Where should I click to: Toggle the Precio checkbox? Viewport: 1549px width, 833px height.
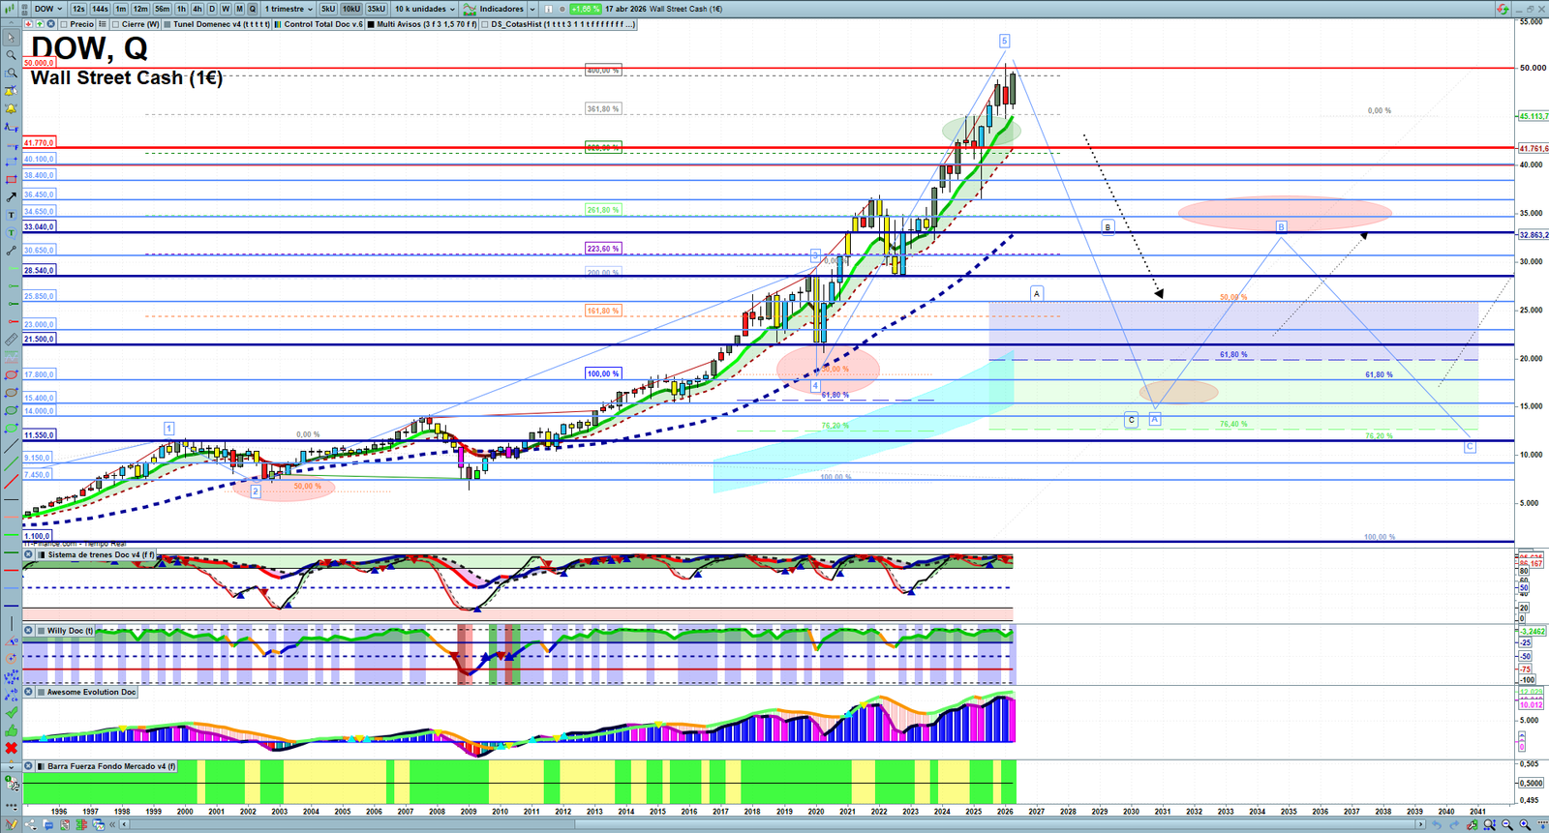[64, 24]
